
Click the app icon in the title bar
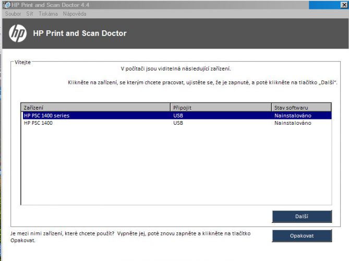pos(7,5)
